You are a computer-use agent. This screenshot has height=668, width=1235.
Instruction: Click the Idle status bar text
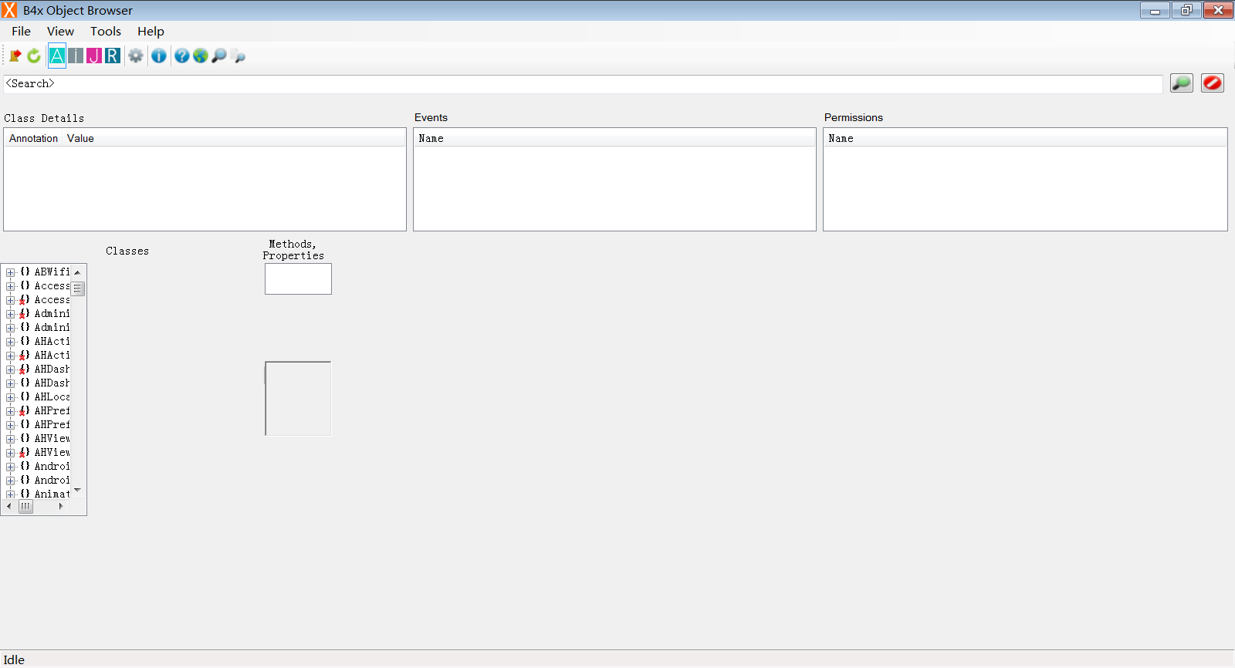14,660
